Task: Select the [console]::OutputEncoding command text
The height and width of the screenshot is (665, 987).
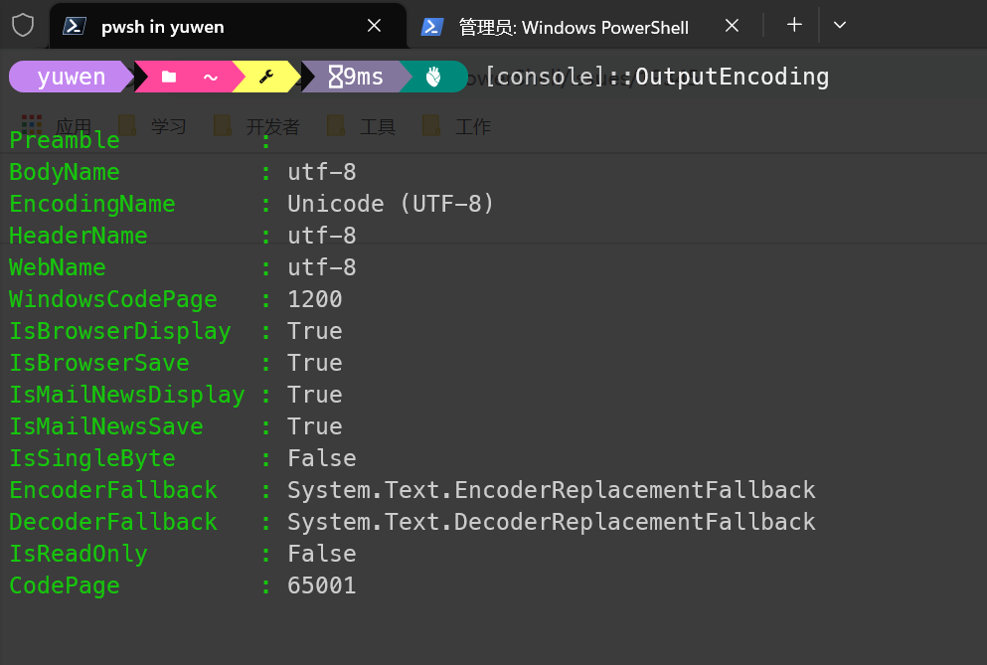Action: pyautogui.click(x=657, y=76)
